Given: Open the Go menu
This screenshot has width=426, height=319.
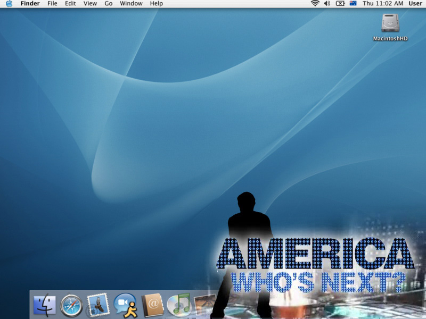Looking at the screenshot, I should [x=109, y=4].
